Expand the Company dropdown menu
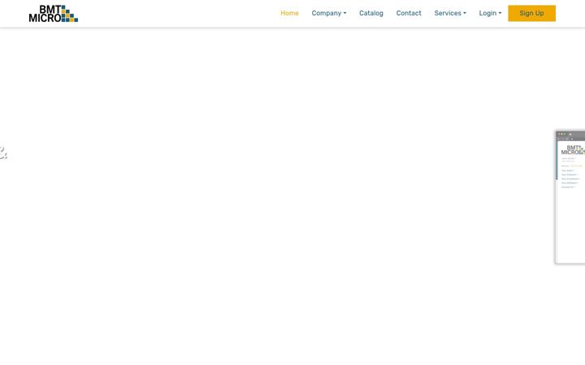 click(329, 13)
